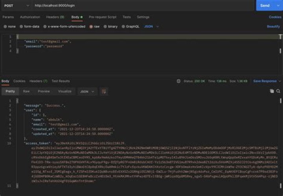
Task: Click the "created_at" response line
Action: point(73,129)
